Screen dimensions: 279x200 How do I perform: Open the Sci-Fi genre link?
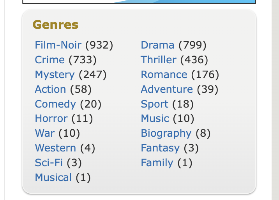(49, 163)
